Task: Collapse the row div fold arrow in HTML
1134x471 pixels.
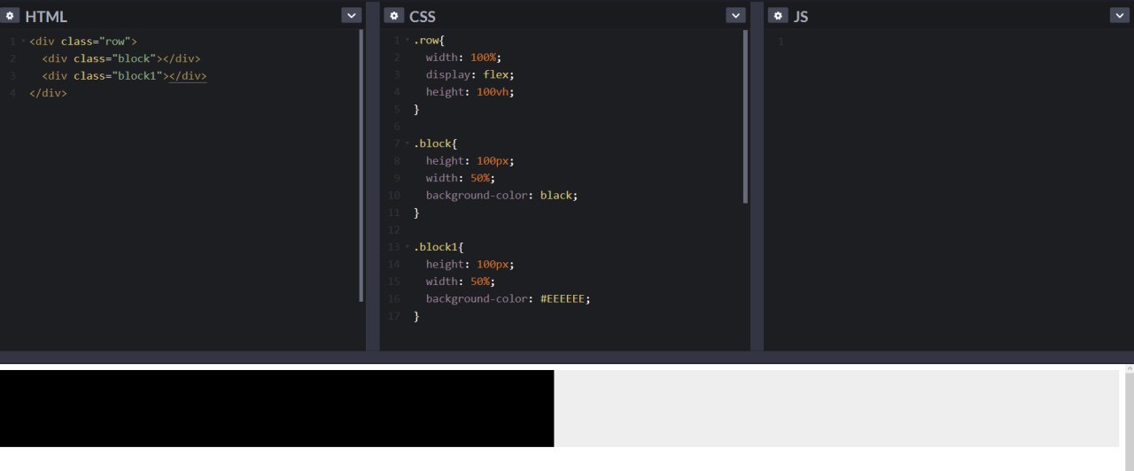Action: (x=23, y=42)
